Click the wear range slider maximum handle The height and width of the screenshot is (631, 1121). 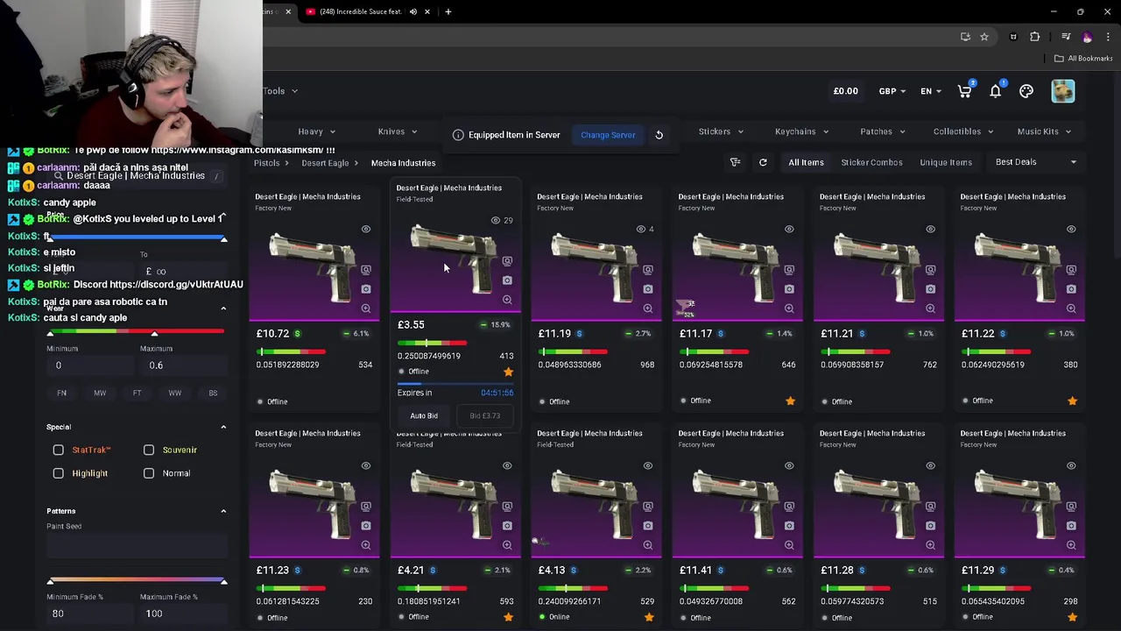pos(154,333)
